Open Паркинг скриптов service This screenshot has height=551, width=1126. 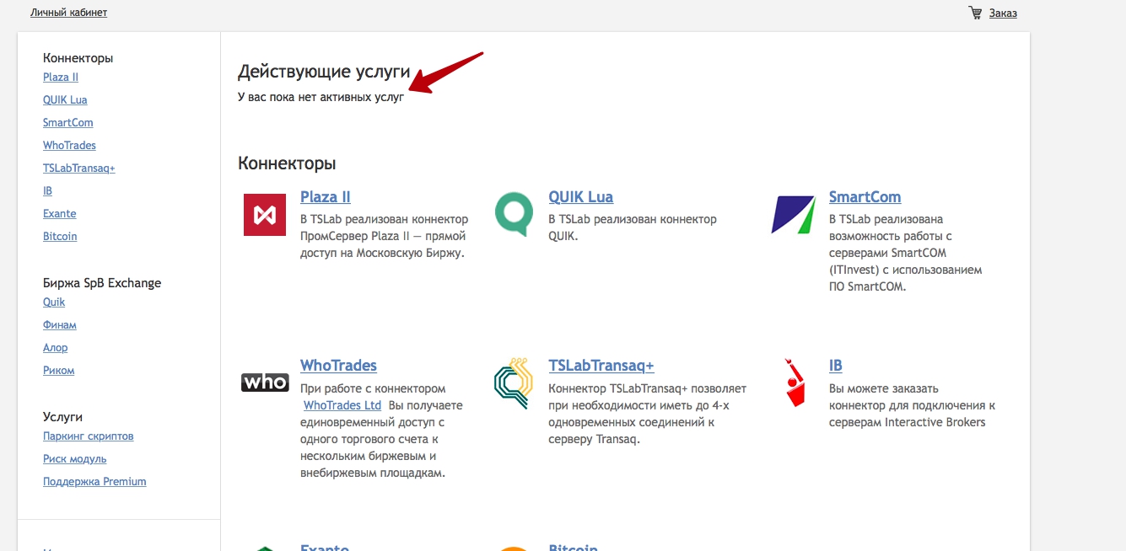(x=89, y=436)
